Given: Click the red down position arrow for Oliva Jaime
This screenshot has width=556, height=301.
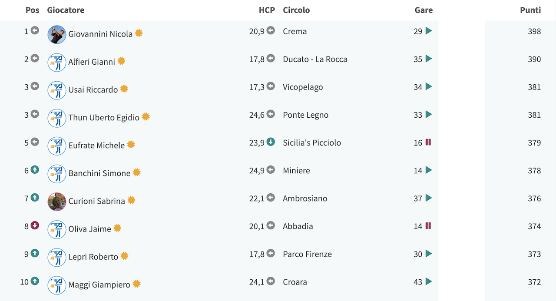Looking at the screenshot, I should (x=35, y=225).
